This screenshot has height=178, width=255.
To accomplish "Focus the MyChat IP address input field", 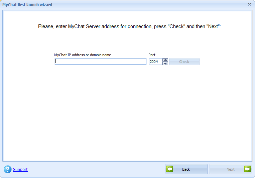I will coord(100,62).
